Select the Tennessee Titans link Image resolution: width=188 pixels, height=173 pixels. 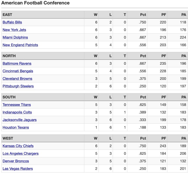click(x=17, y=105)
